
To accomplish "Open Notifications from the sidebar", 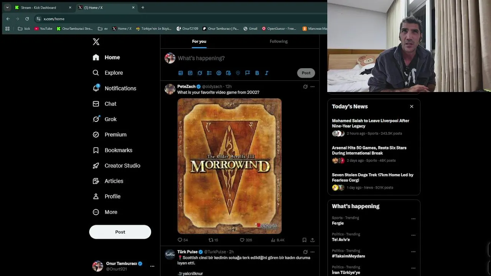I will (114, 88).
